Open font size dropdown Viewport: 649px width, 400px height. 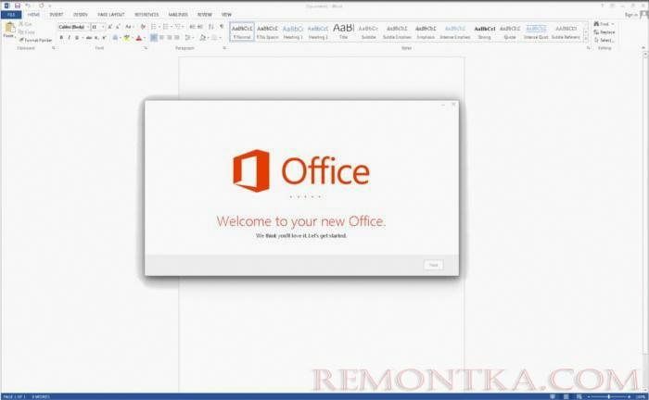tap(103, 27)
